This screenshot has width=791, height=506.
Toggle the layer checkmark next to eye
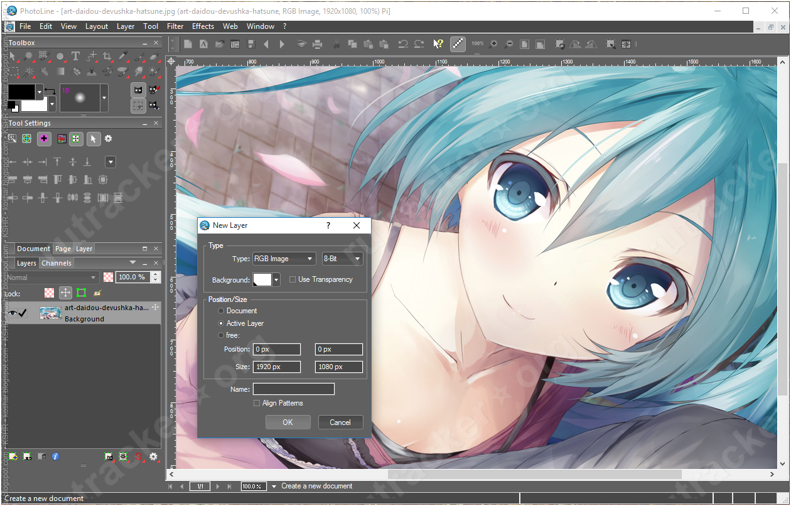pos(23,313)
